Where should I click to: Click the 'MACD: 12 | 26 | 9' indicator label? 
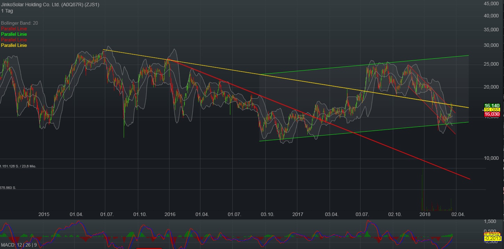pos(18,245)
